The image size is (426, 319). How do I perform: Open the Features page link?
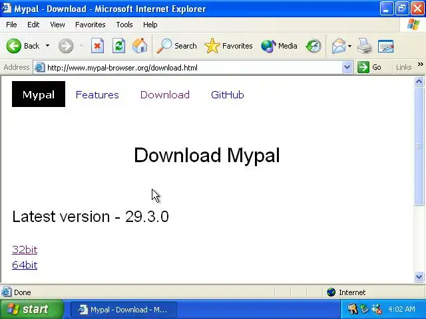click(97, 94)
